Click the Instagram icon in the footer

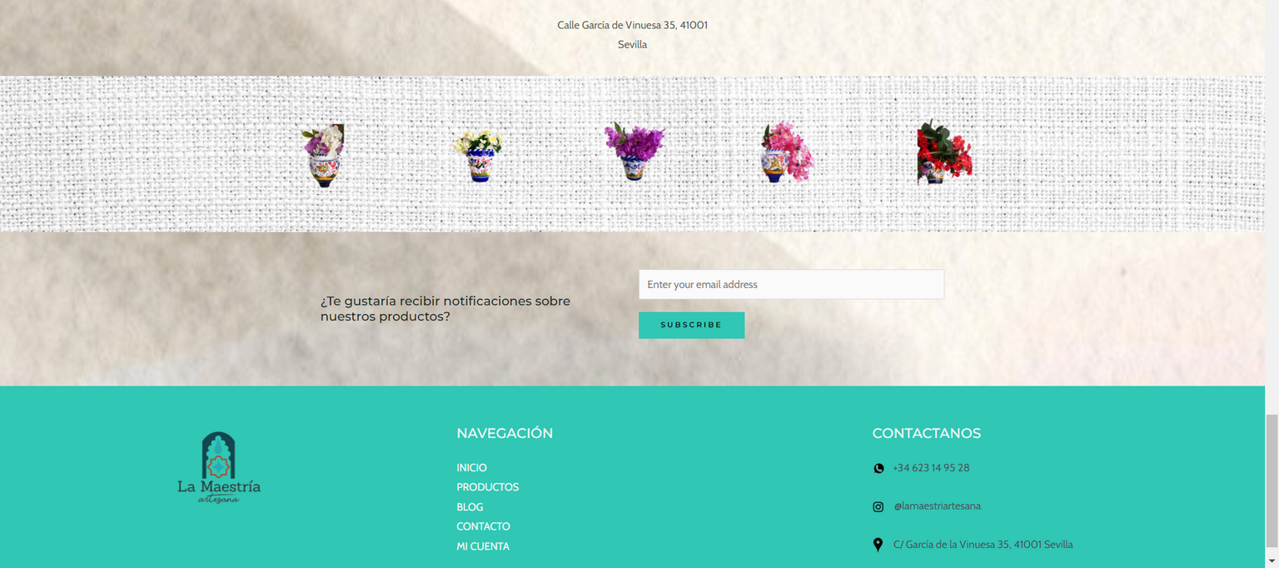click(878, 506)
